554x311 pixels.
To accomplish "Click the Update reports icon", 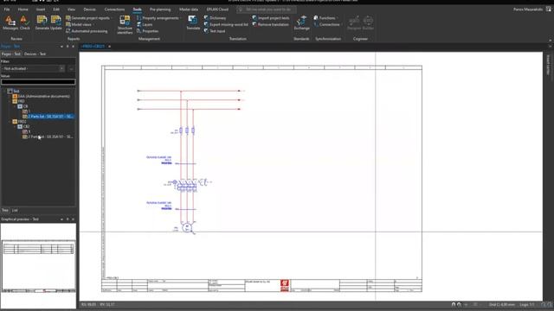I will (x=55, y=23).
